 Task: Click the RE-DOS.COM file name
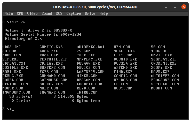pos(125,80)
